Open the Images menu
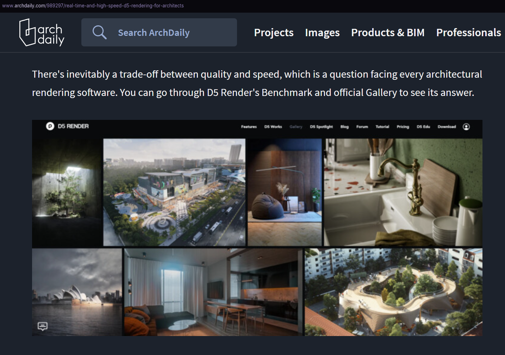Viewport: 505px width, 355px height. pyautogui.click(x=322, y=33)
